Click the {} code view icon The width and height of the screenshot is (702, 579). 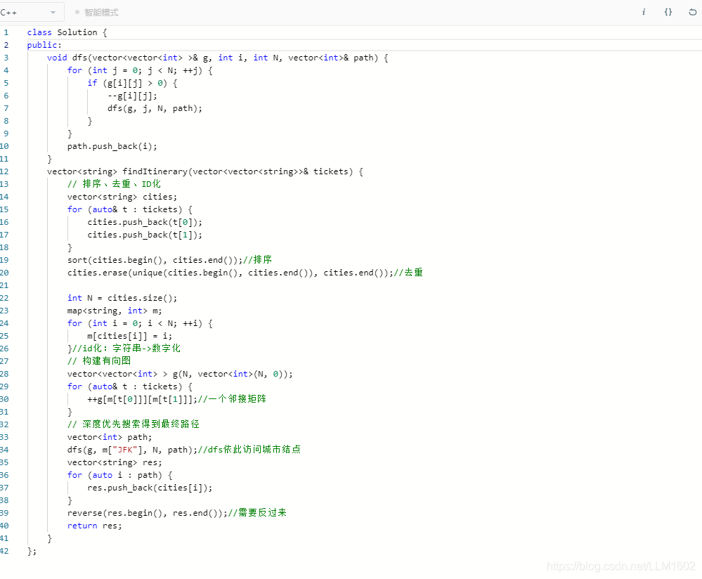668,12
